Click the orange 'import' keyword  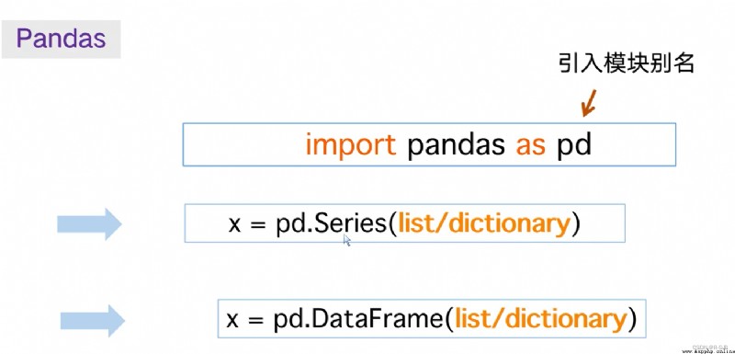[351, 145]
